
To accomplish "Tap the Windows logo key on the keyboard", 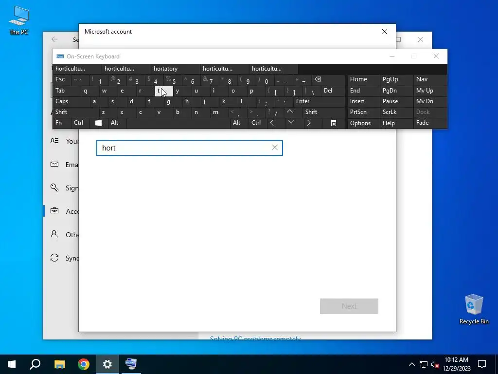I will pyautogui.click(x=98, y=123).
